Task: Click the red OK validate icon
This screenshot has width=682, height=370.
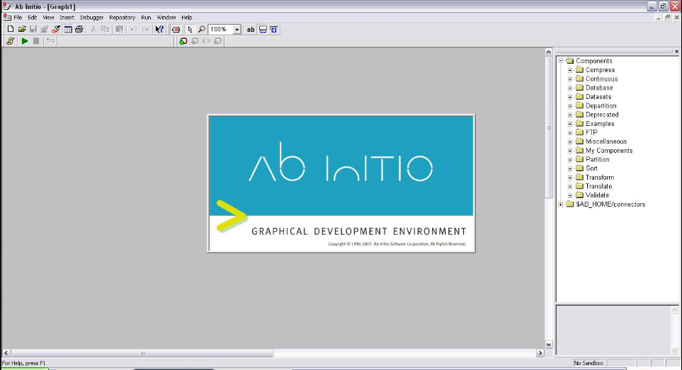Action: click(x=56, y=29)
